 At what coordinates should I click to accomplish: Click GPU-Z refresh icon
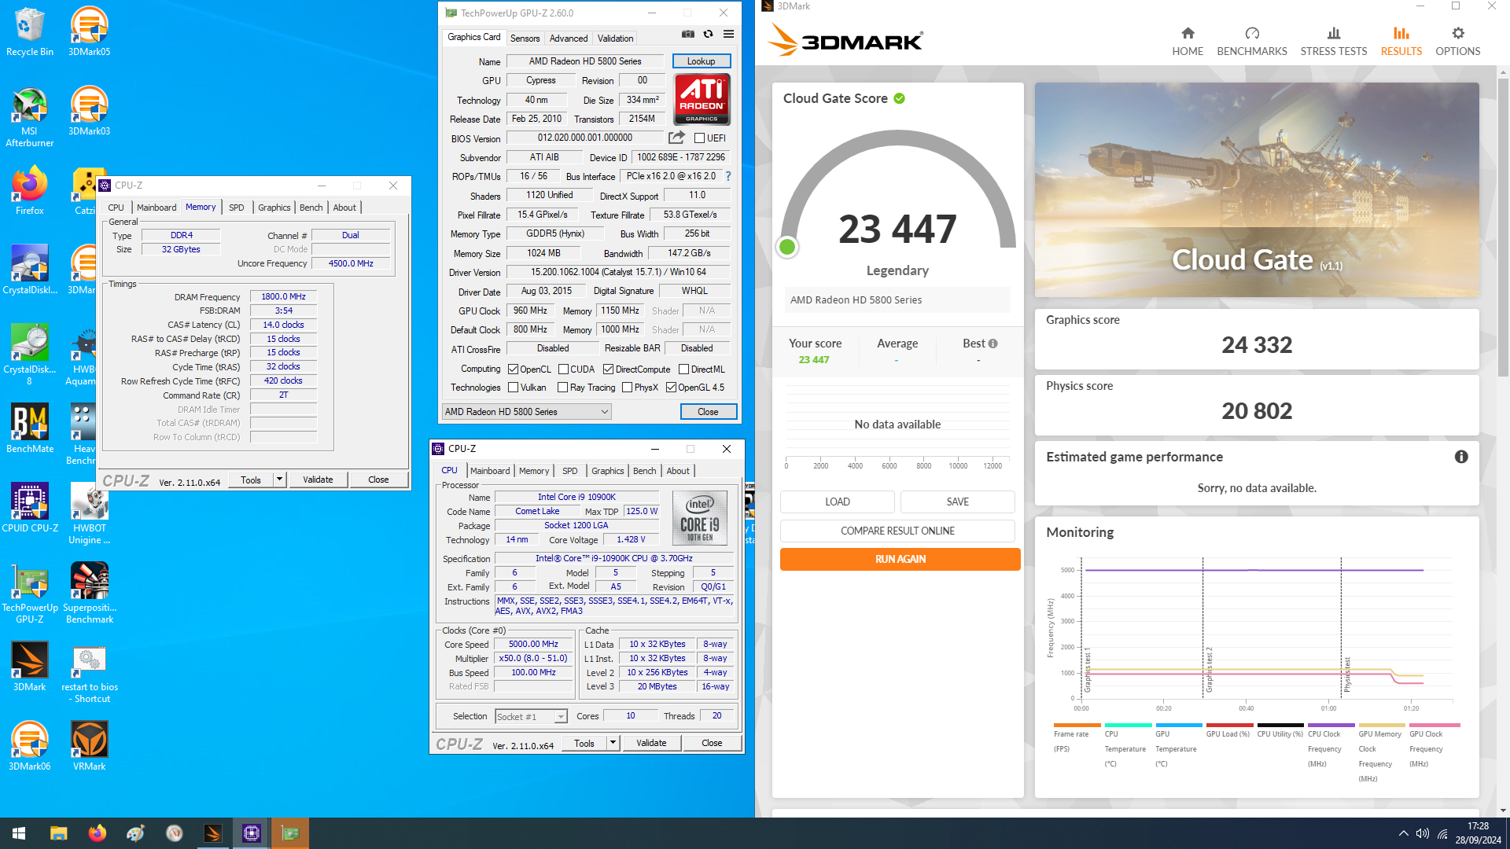pos(709,35)
